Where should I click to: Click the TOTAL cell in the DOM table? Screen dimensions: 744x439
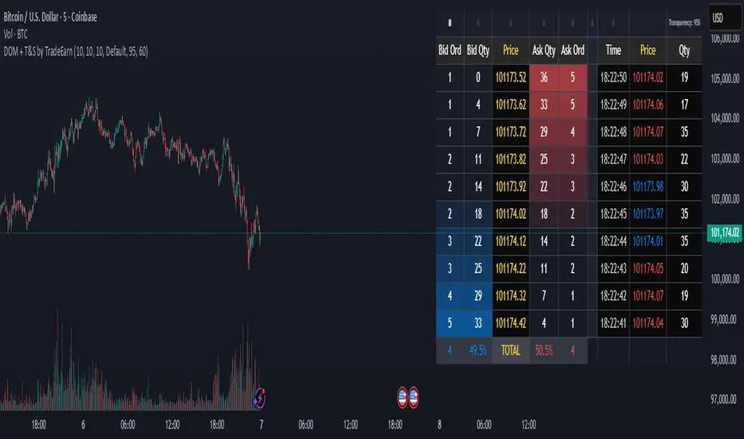(x=511, y=350)
